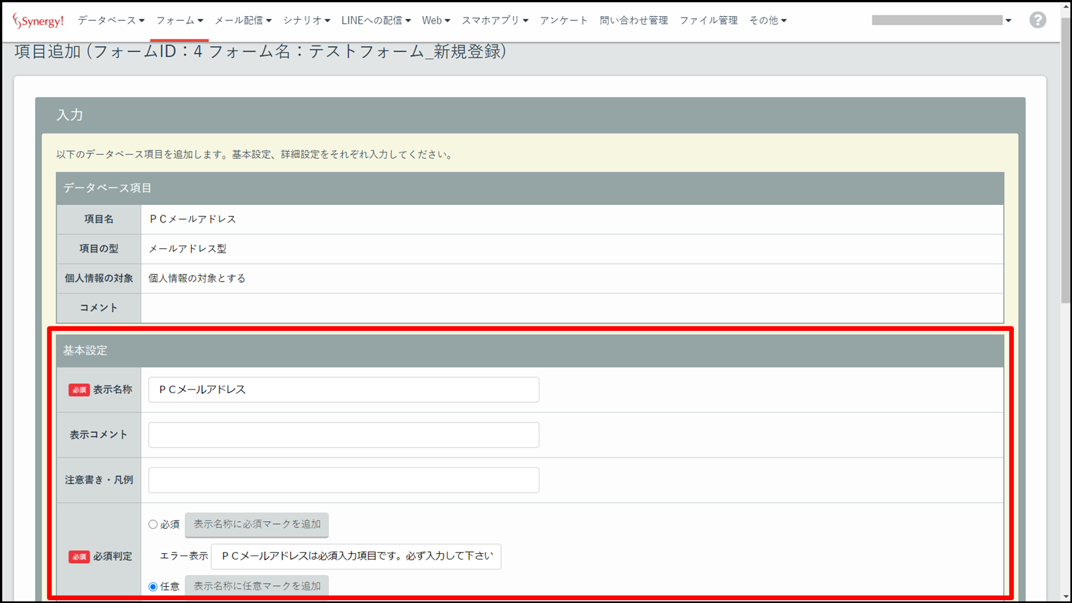Navigate to ファイル管理
This screenshot has width=1072, height=603.
708,21
